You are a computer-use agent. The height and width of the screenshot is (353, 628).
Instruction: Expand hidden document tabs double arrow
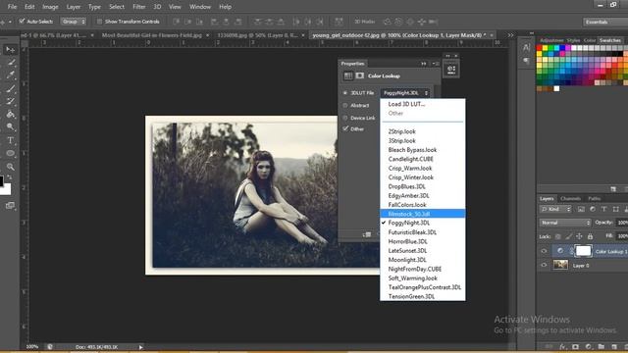[x=510, y=35]
